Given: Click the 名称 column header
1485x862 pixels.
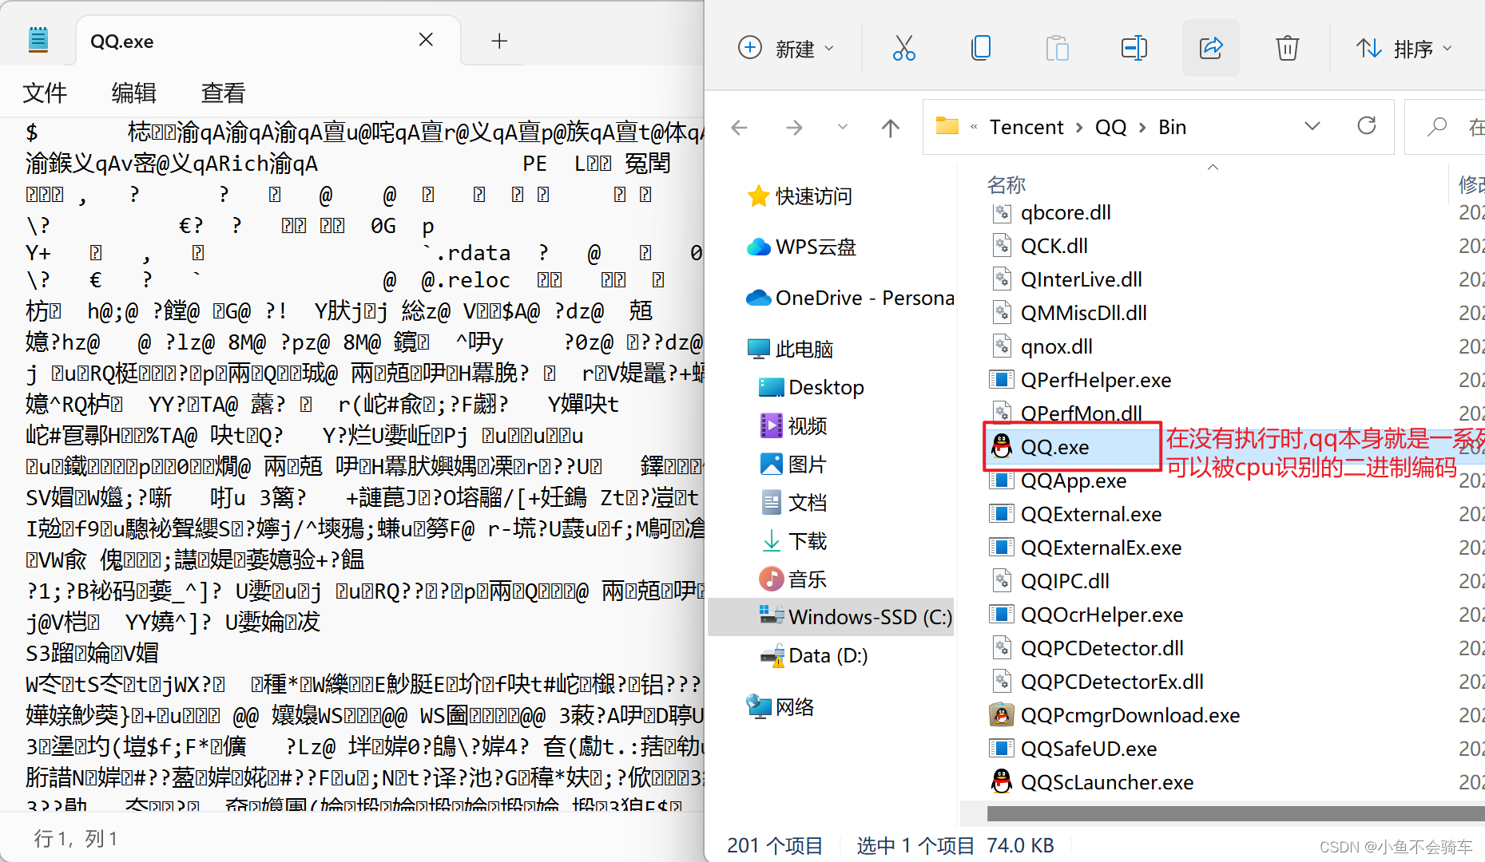Looking at the screenshot, I should (x=1007, y=184).
